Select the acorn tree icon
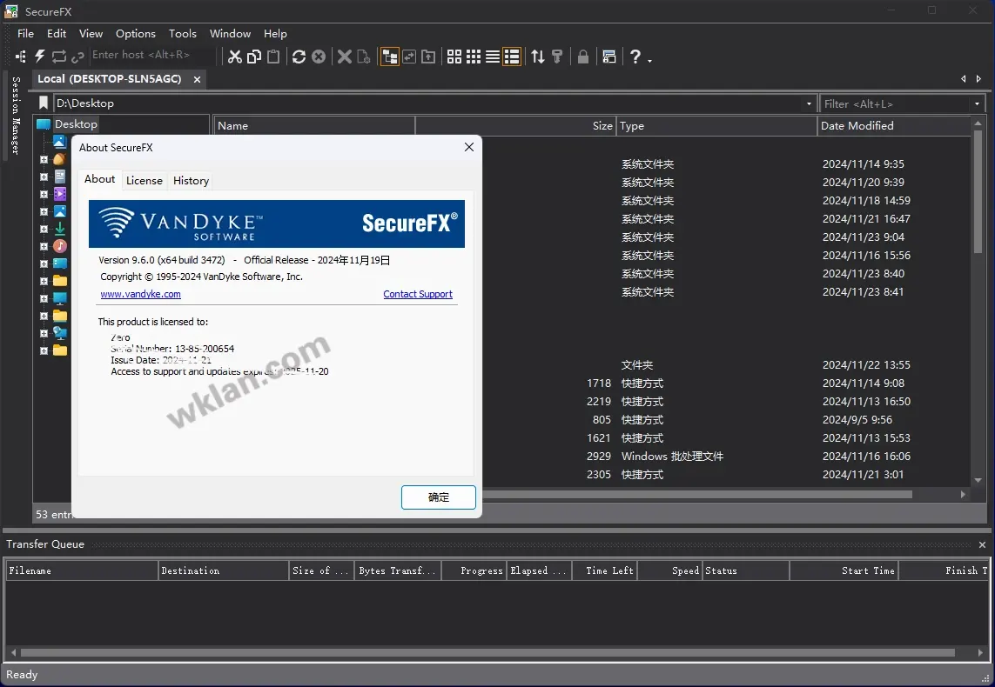The height and width of the screenshot is (687, 995). pos(60,159)
